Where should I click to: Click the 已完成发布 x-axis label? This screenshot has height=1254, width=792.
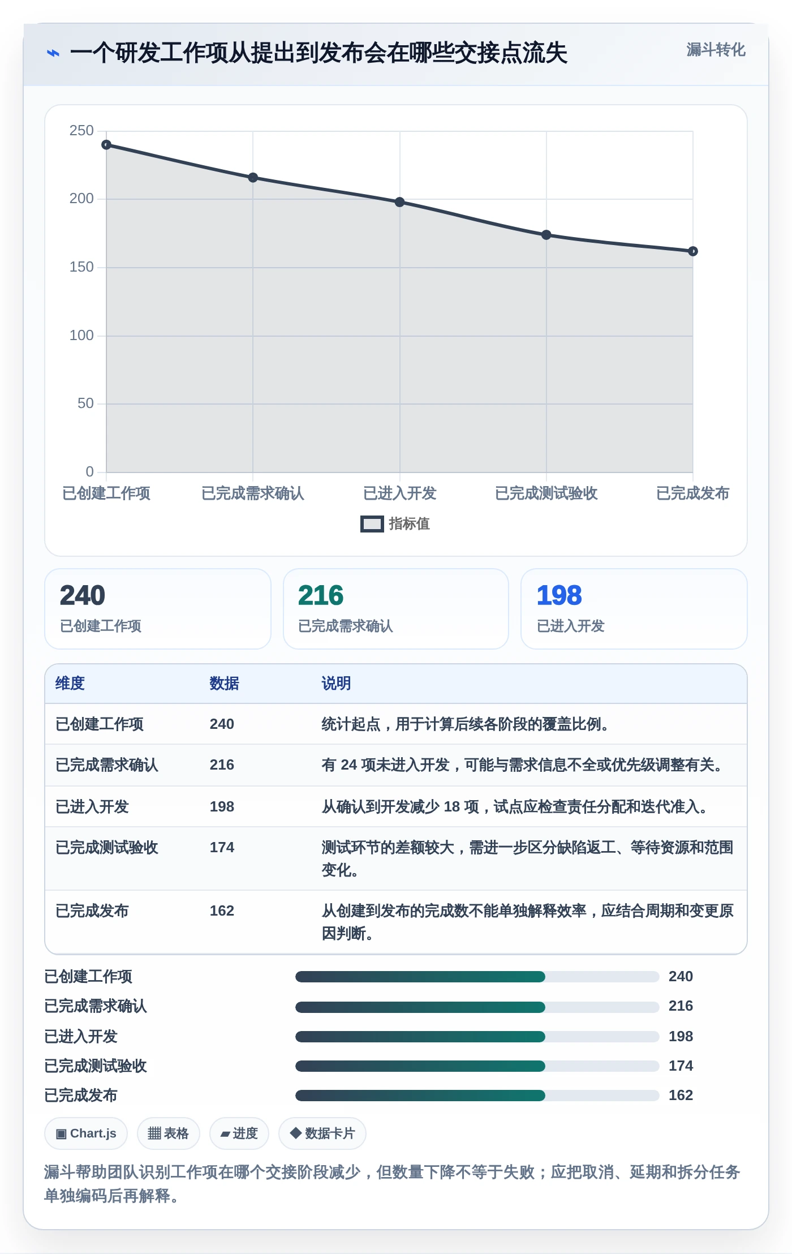[x=692, y=493]
